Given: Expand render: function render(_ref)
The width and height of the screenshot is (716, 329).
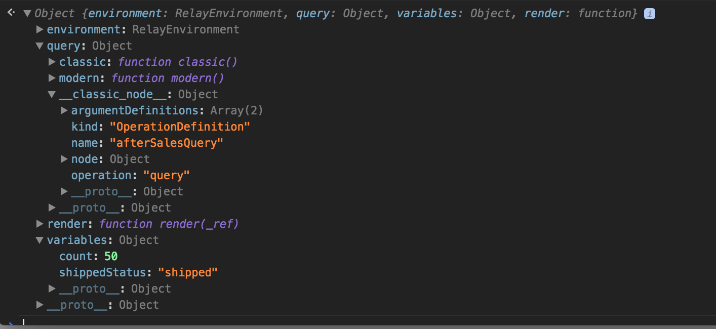Looking at the screenshot, I should (39, 224).
